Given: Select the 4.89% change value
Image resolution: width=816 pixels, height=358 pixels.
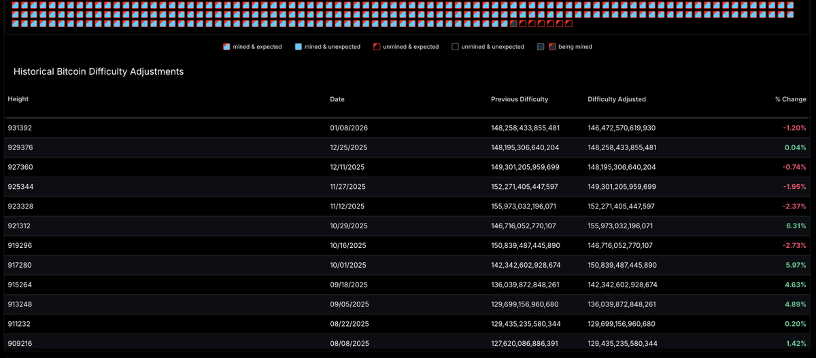Looking at the screenshot, I should pyautogui.click(x=796, y=304).
